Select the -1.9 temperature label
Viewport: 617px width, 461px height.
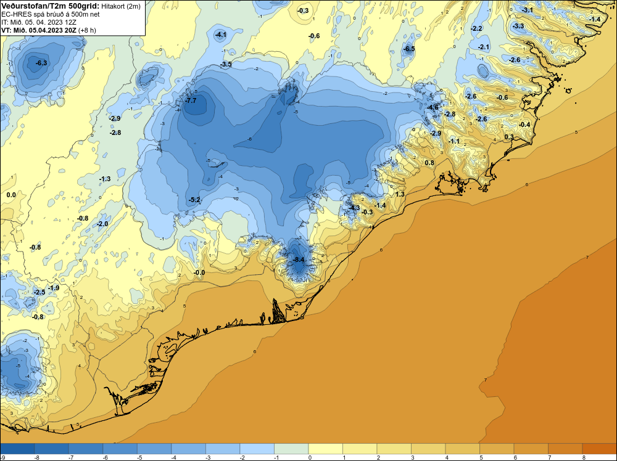point(54,288)
